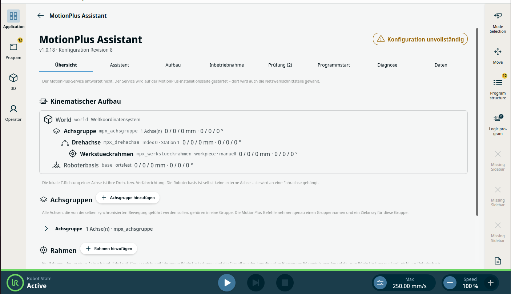Switch to the Assistent tab
Image resolution: width=511 pixels, height=294 pixels.
(120, 65)
